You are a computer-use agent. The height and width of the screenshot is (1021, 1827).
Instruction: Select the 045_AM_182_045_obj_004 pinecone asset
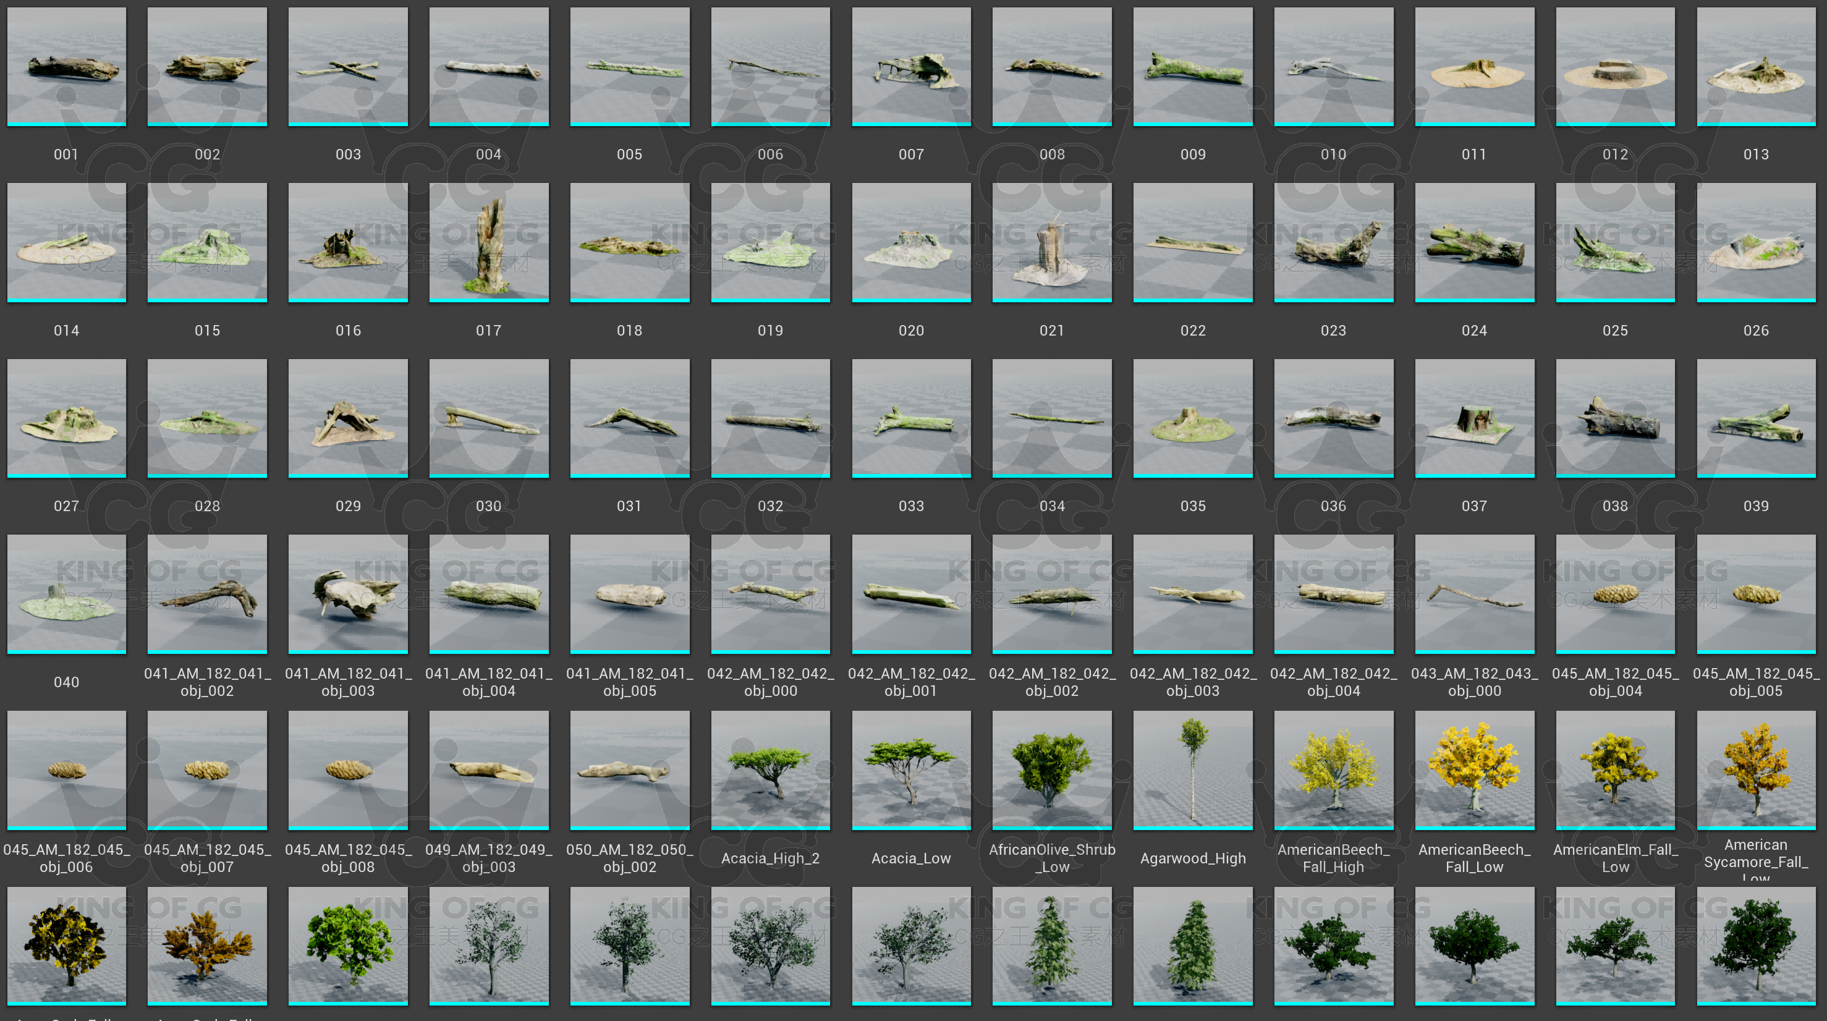click(1615, 594)
